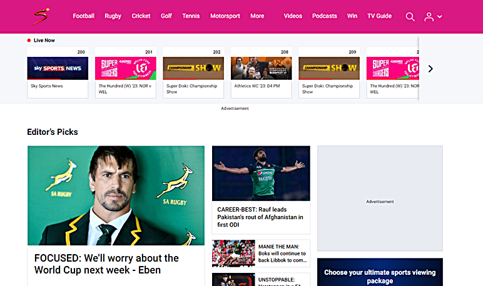The image size is (483, 286).
Task: Open the search magnifier icon
Action: click(410, 17)
